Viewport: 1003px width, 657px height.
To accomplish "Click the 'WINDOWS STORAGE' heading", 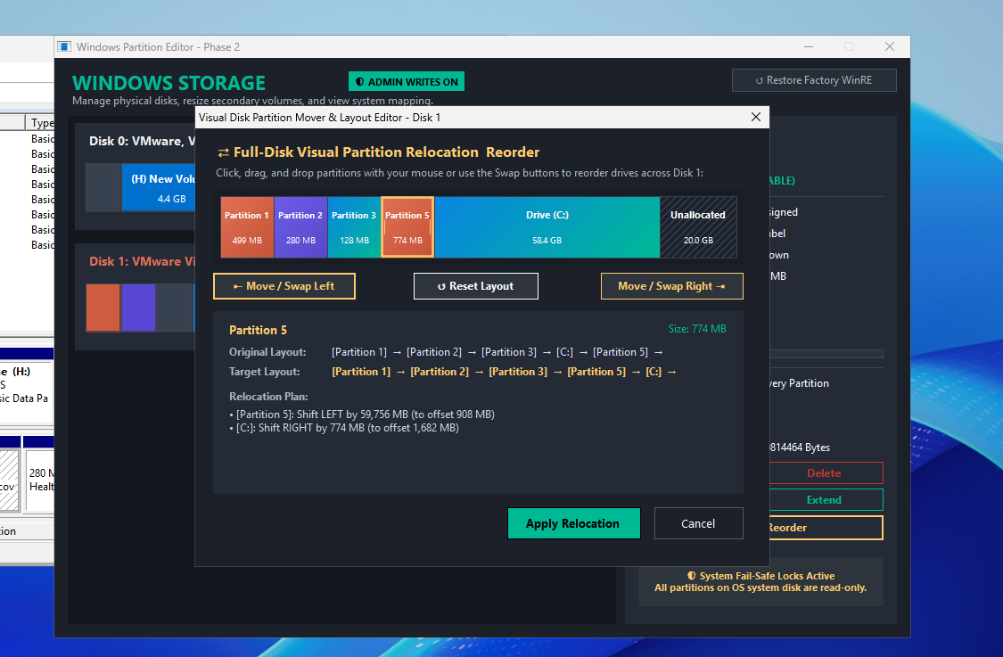I will (169, 83).
